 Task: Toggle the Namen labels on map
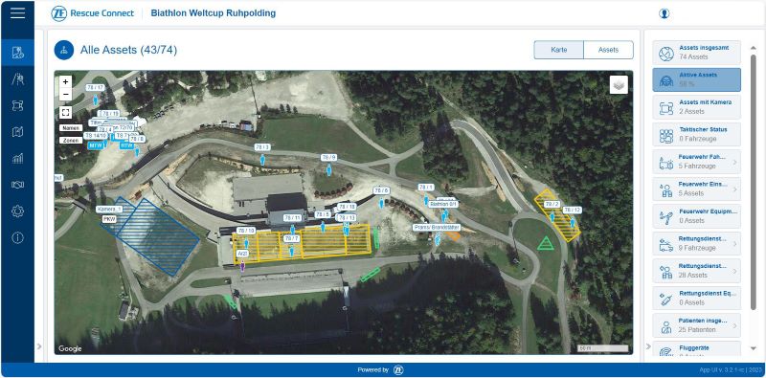coord(71,128)
